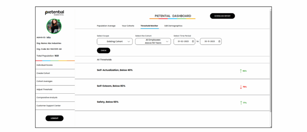The height and width of the screenshot is (132, 307).
Task: Expand the Select the Cohort dropdown
Action: (153, 41)
